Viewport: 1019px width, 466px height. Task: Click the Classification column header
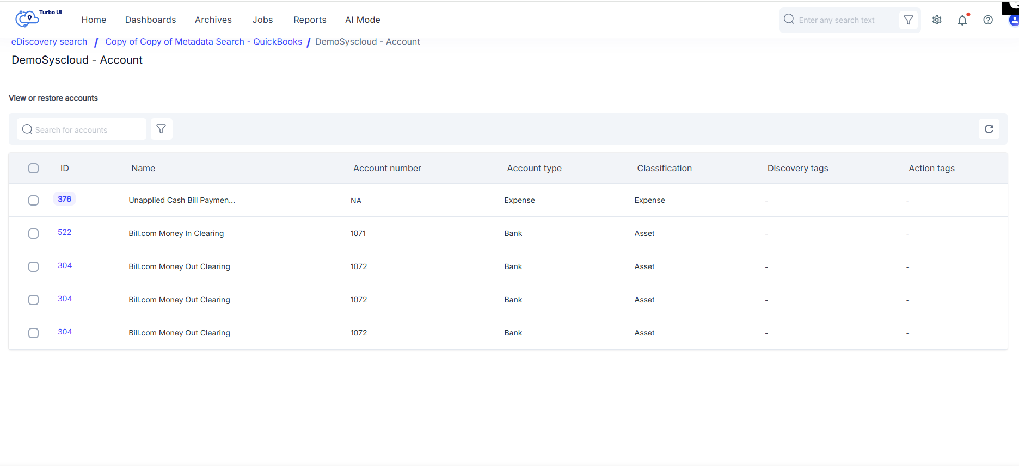pyautogui.click(x=664, y=169)
